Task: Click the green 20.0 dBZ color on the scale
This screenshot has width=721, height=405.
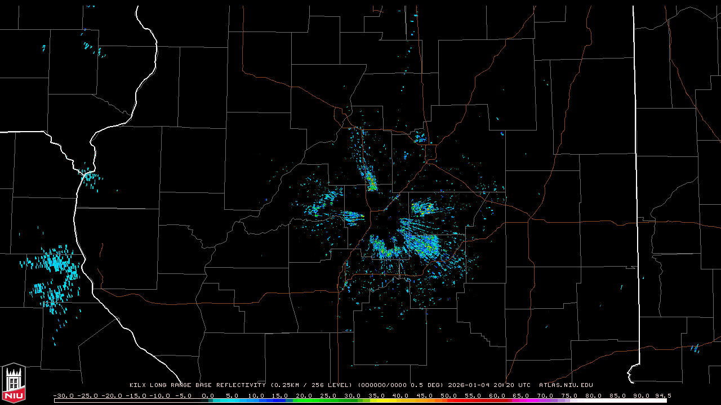Action: [x=304, y=400]
